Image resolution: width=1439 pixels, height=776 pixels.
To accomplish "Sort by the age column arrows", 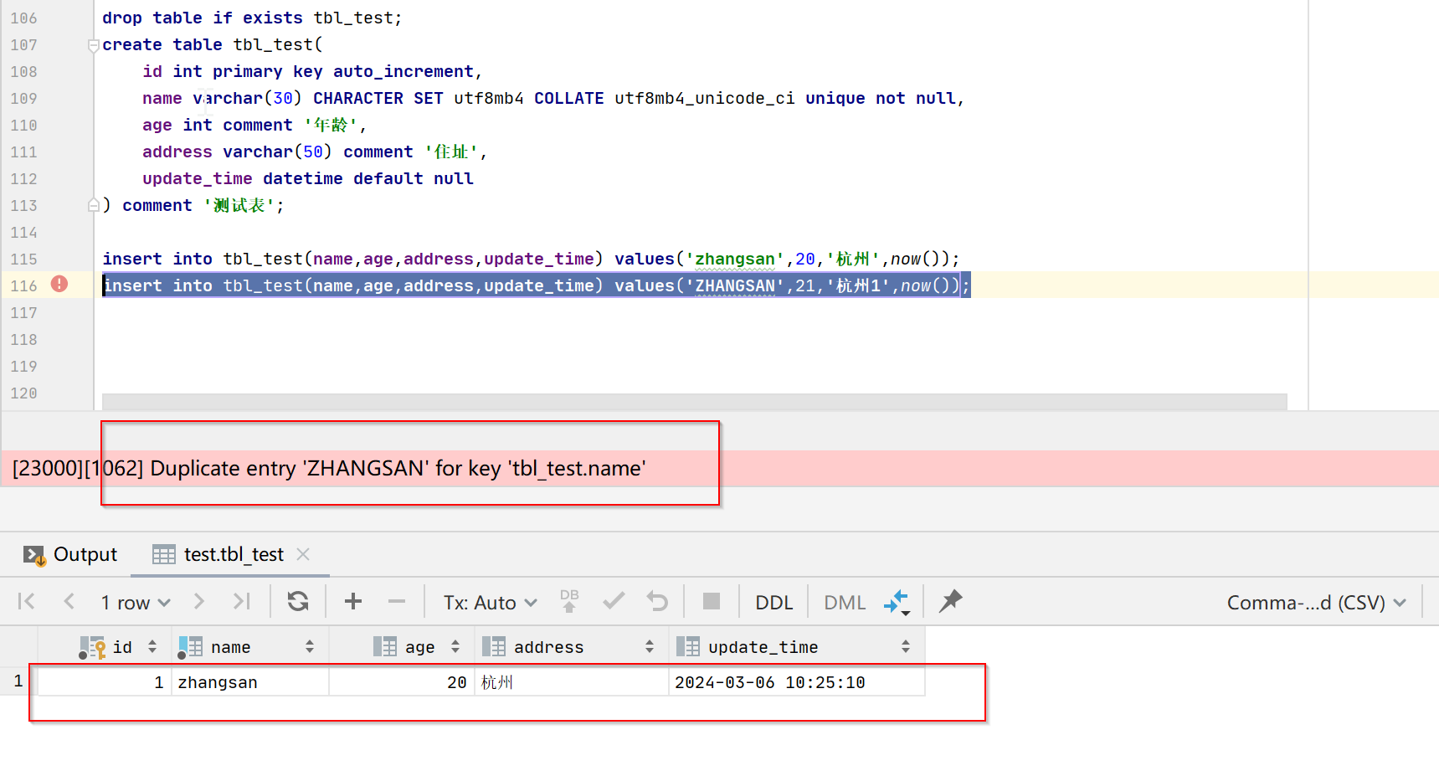I will pos(455,646).
